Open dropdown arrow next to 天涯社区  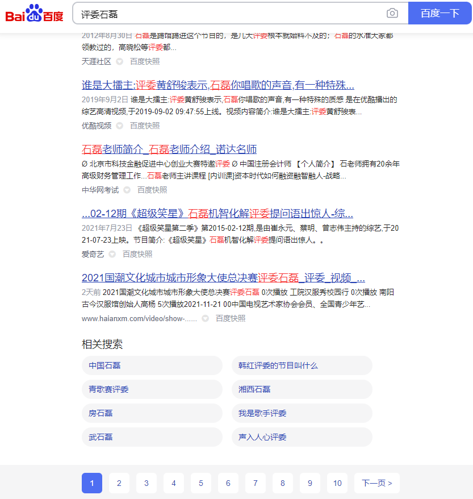[119, 61]
